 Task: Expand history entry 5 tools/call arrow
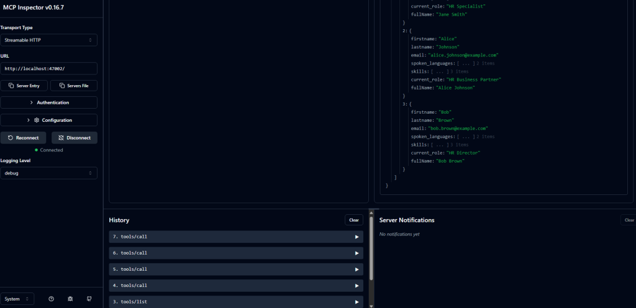click(357, 269)
